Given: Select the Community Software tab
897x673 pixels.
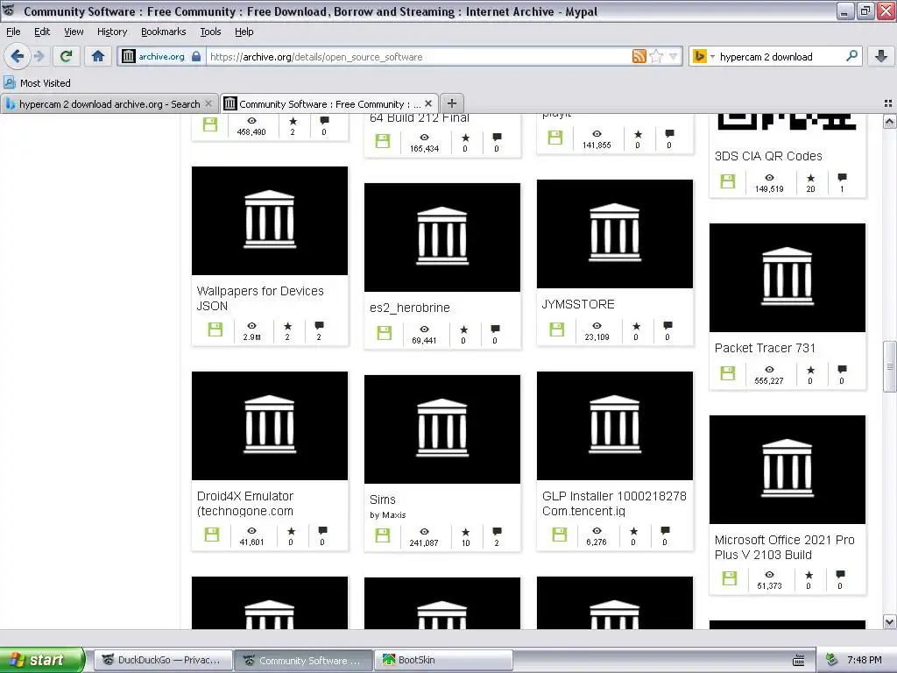Looking at the screenshot, I should (x=329, y=103).
